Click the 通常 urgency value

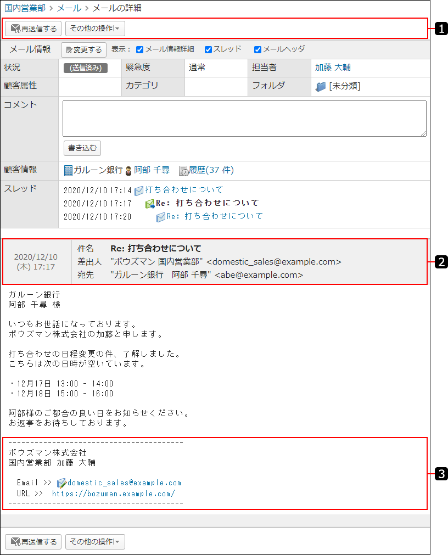click(x=197, y=68)
